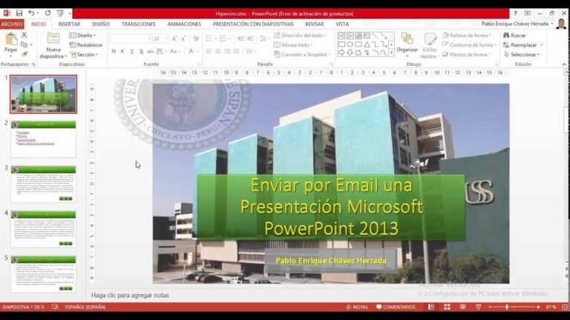Toggle italic K formatting

click(122, 52)
